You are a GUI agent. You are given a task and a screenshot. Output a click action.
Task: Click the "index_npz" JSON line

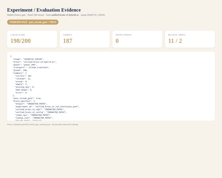point(33,115)
